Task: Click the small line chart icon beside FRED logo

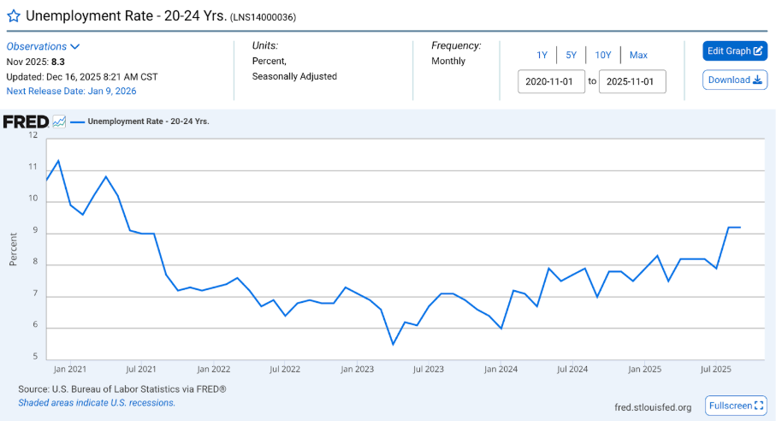Action: pyautogui.click(x=59, y=122)
